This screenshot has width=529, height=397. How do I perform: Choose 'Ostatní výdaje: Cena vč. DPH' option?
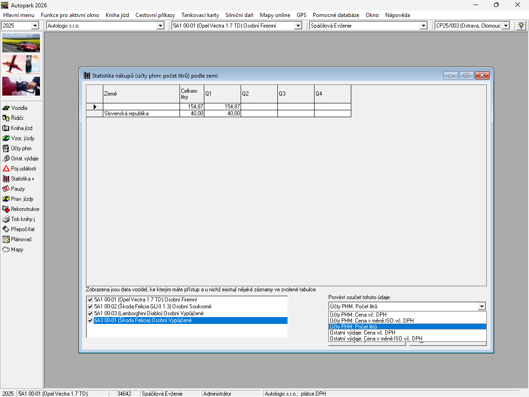click(x=362, y=333)
